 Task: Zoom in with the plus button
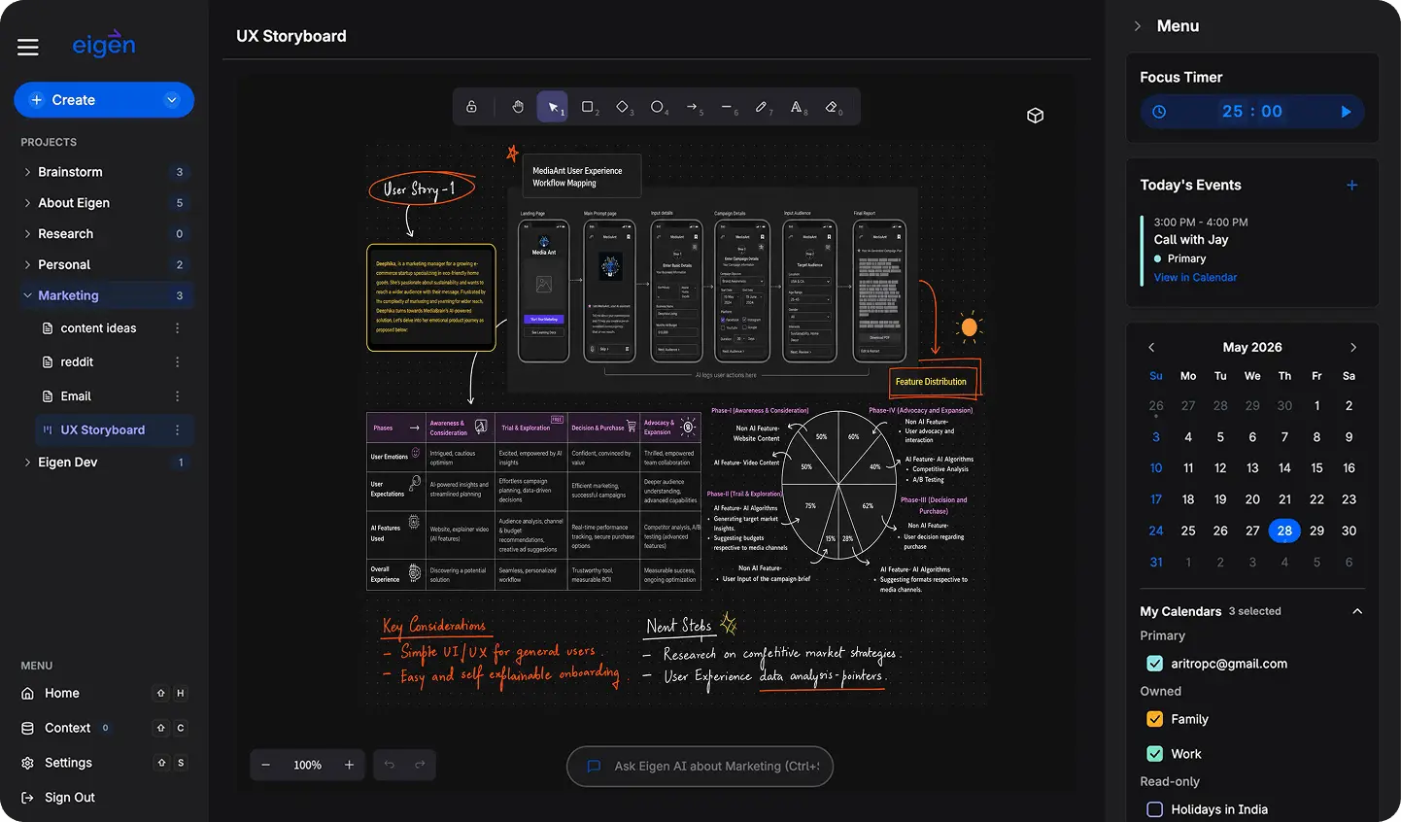coord(349,766)
